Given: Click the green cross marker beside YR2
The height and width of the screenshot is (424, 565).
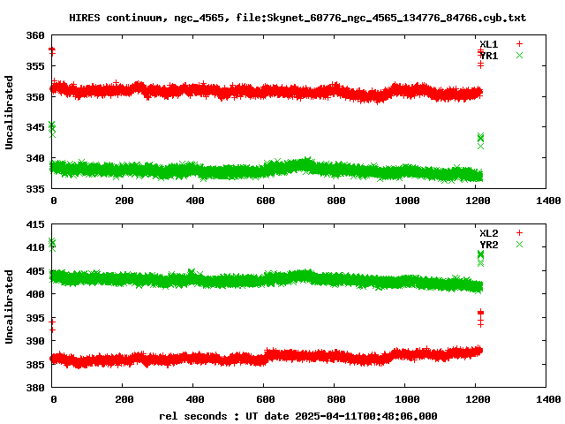Looking at the screenshot, I should point(519,244).
